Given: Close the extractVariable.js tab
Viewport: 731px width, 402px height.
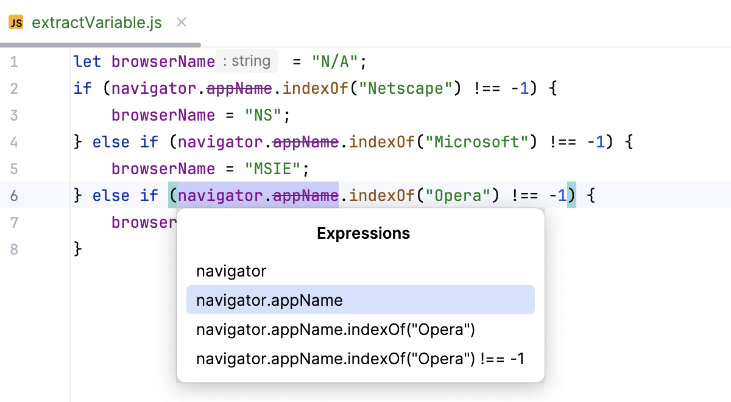Looking at the screenshot, I should [x=180, y=22].
